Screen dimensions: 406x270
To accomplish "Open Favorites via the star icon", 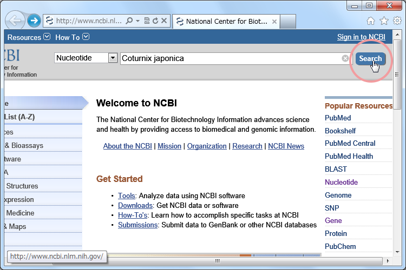I will point(384,21).
